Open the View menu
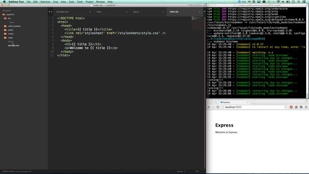Image resolution: width=309 pixels, height=174 pixels. point(63,1)
